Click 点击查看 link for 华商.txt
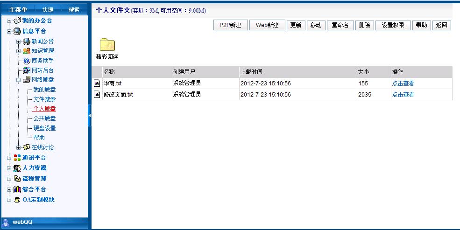Image resolution: width=460 pixels, height=230 pixels. 403,84
